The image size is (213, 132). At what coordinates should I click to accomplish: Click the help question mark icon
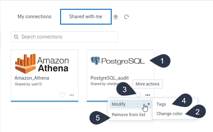pyautogui.click(x=115, y=17)
